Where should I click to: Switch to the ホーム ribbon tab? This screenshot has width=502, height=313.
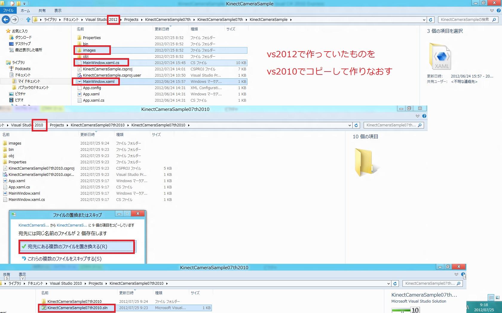click(x=25, y=10)
